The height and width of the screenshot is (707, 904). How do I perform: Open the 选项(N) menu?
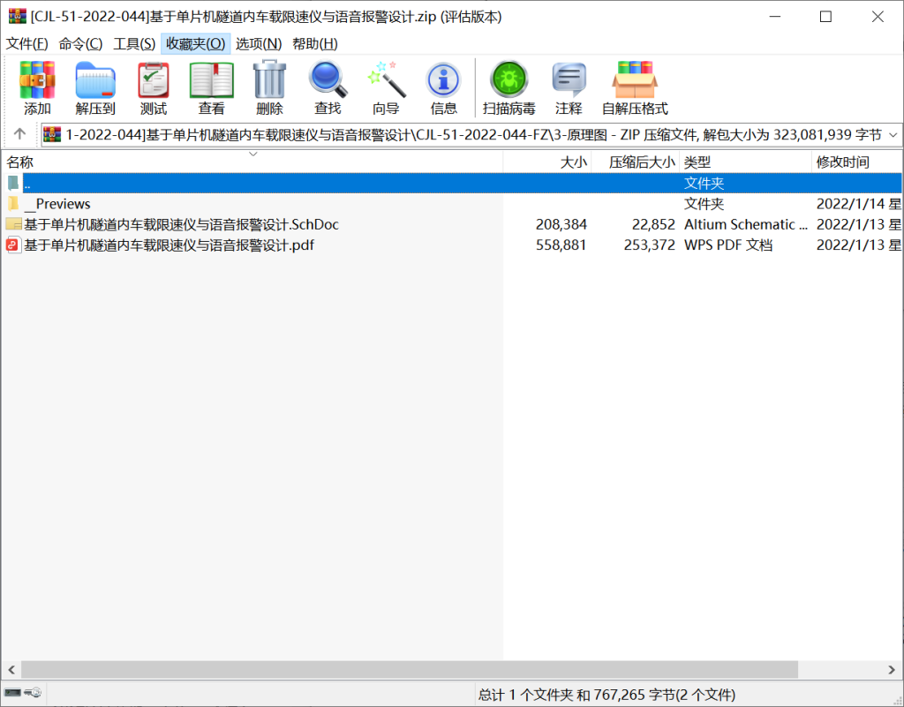coord(259,44)
